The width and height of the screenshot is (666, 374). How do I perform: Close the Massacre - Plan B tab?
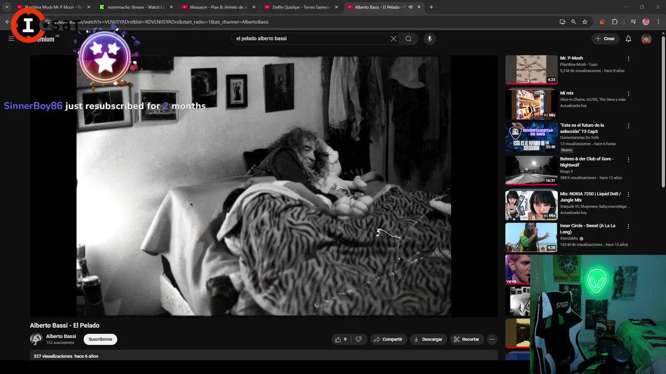tap(254, 7)
